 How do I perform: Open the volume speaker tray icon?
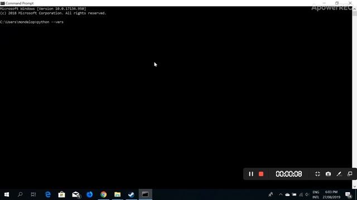pos(307,194)
